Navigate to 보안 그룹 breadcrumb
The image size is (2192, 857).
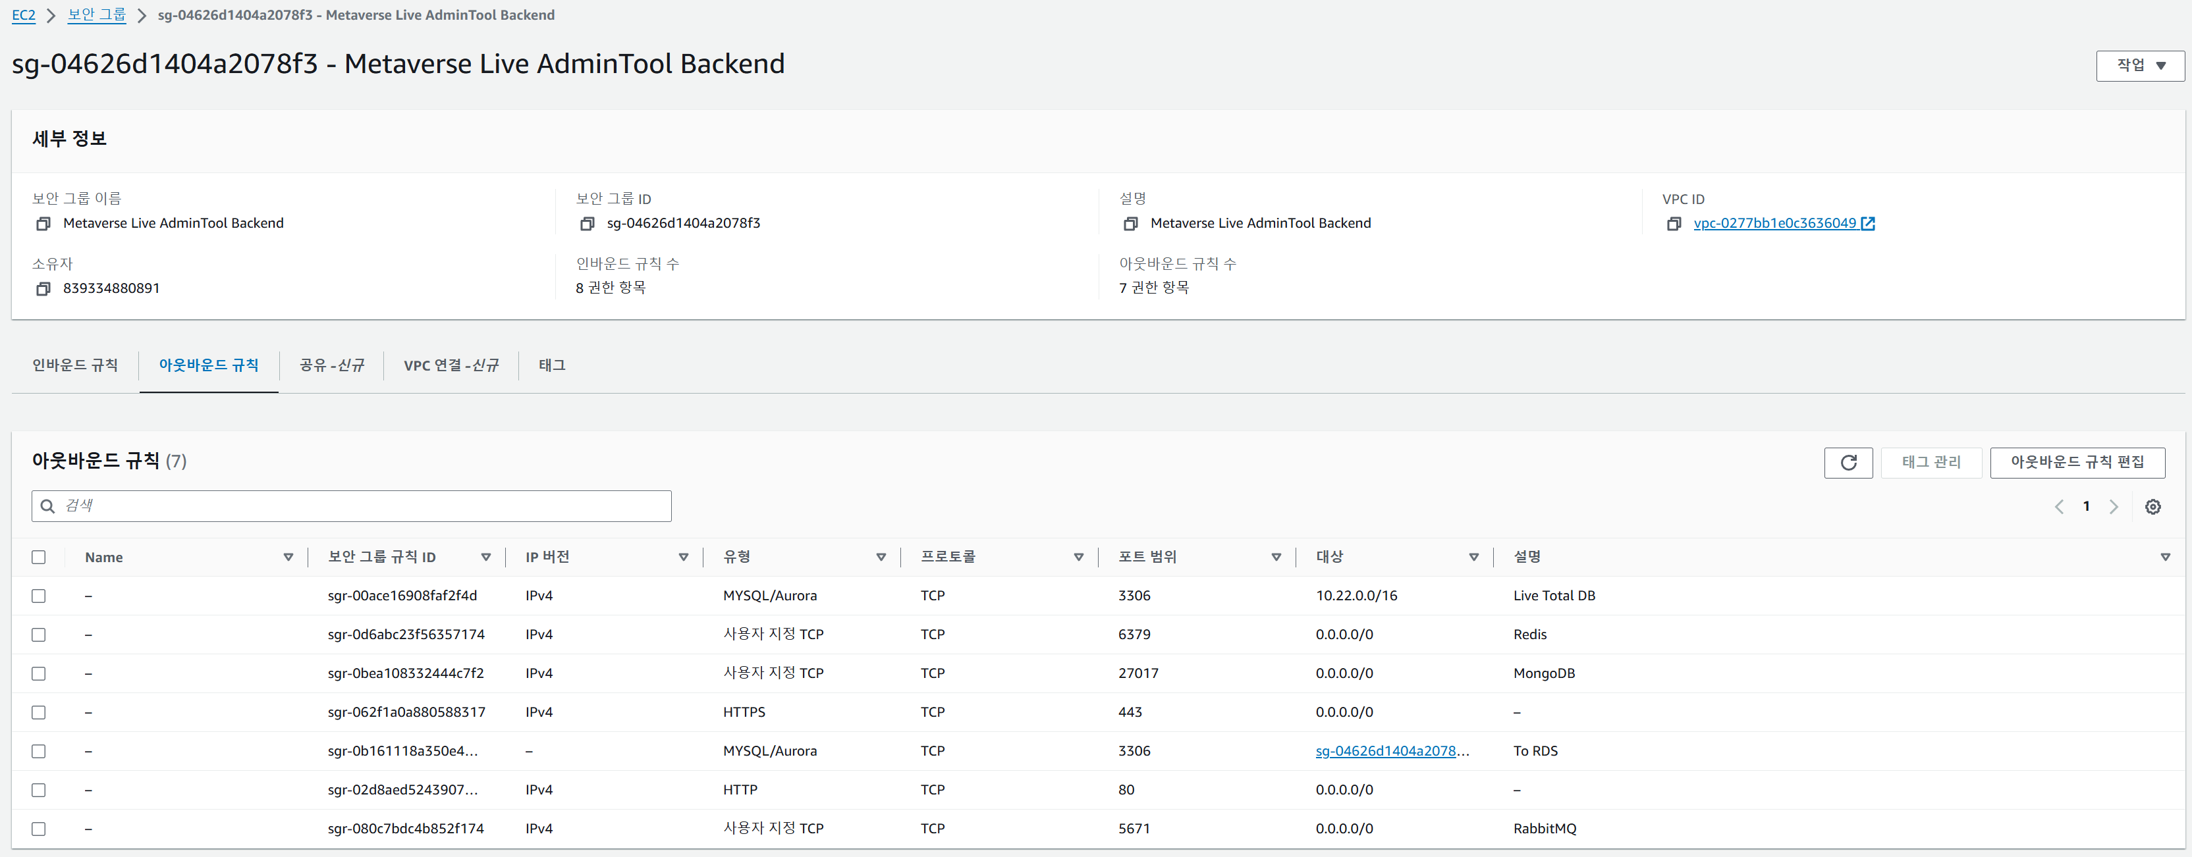pos(96,15)
